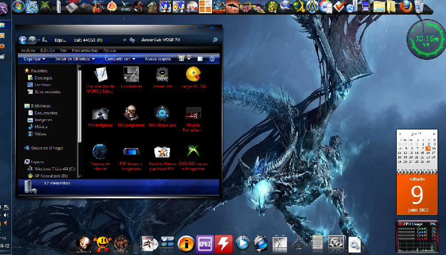
Task: Open the Gamecube folder
Action: 162,78
